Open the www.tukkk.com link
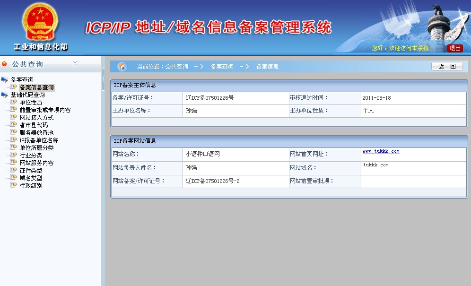Viewport: 471px width, 286px height. click(x=381, y=151)
